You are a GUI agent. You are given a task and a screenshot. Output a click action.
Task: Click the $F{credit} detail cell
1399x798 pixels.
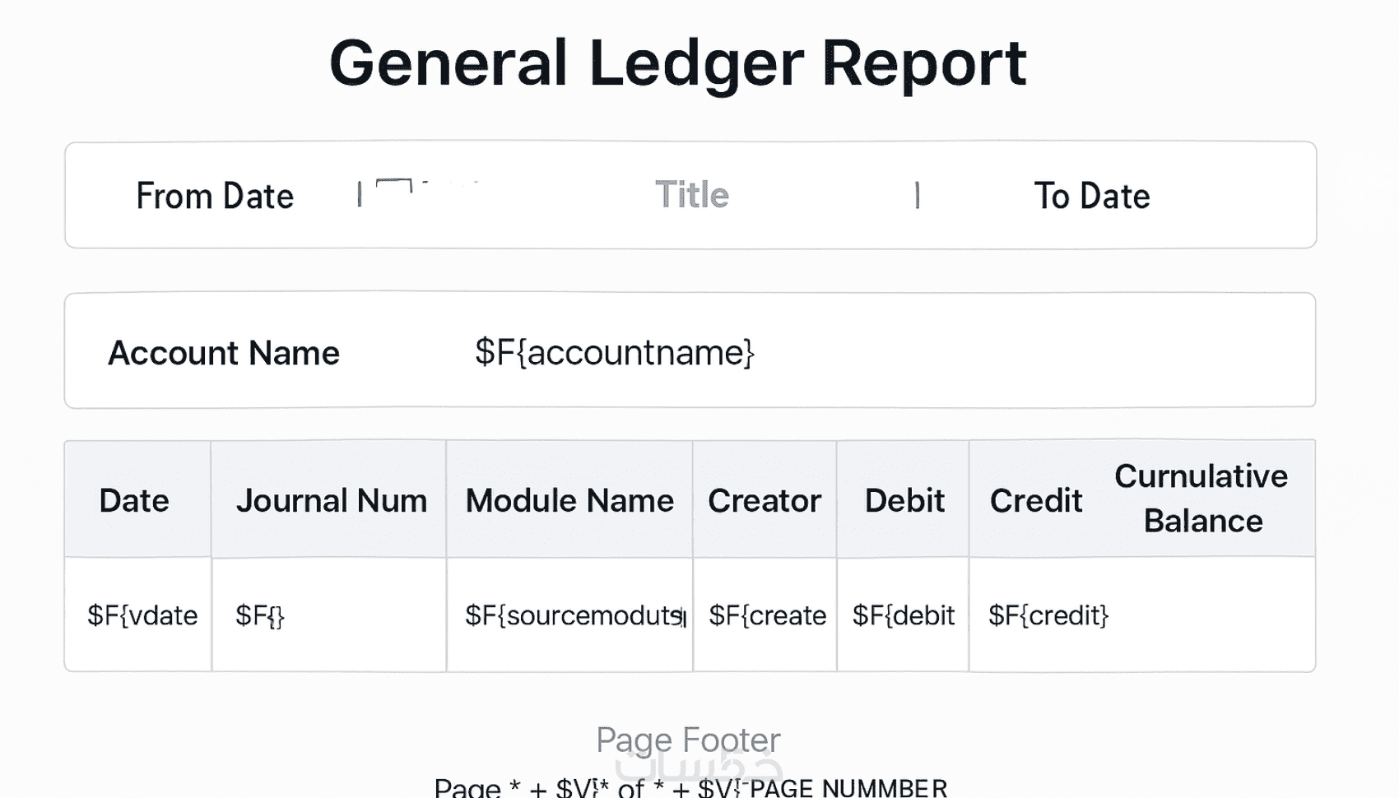(1048, 615)
